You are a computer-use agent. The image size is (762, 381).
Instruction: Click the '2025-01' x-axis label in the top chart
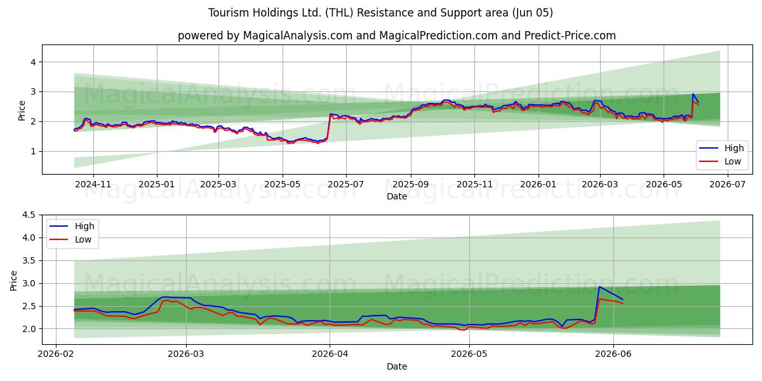[x=157, y=184]
